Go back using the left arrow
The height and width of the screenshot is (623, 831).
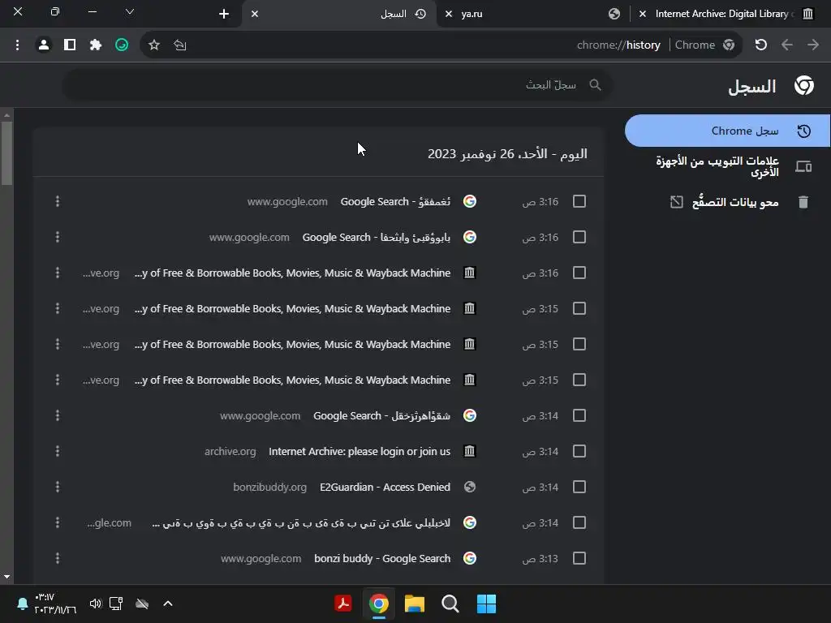click(x=787, y=45)
